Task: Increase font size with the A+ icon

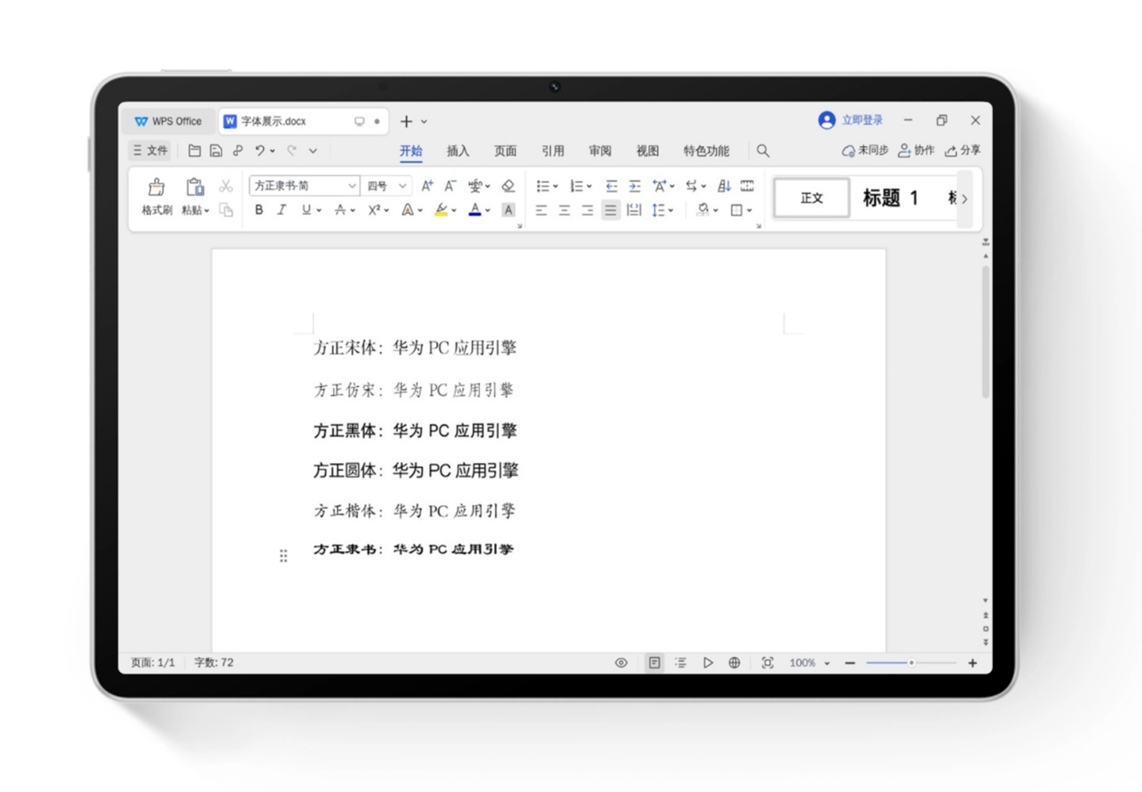Action: 427,186
